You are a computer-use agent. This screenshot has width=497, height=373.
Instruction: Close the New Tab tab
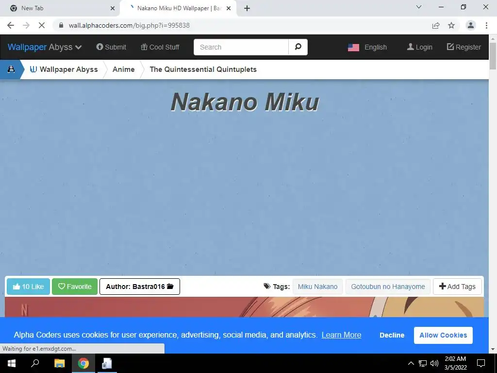pos(113,8)
